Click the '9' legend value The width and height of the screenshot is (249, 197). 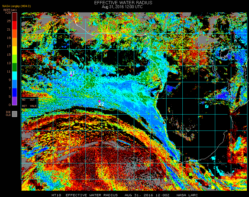[x=10, y=80]
